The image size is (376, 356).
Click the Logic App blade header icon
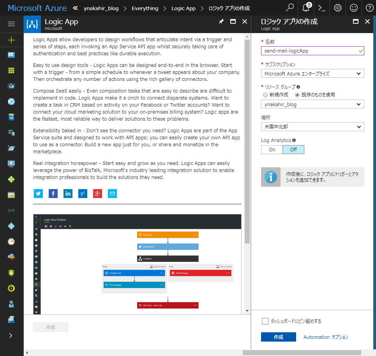pyautogui.click(x=32, y=24)
